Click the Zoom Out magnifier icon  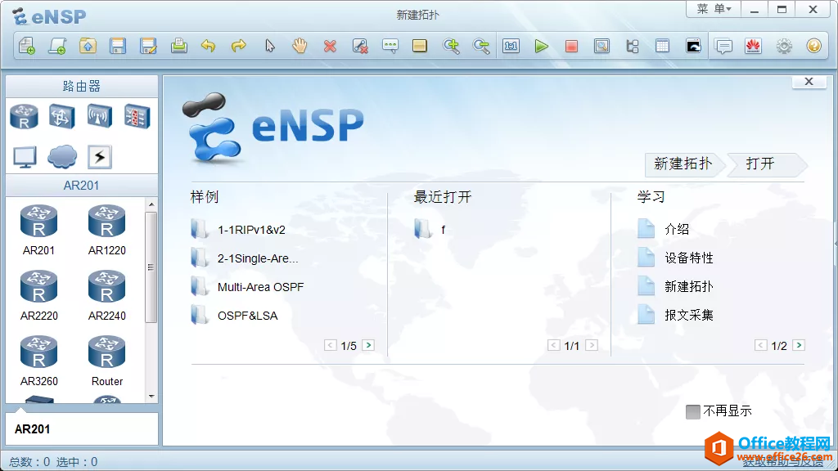[x=481, y=46]
